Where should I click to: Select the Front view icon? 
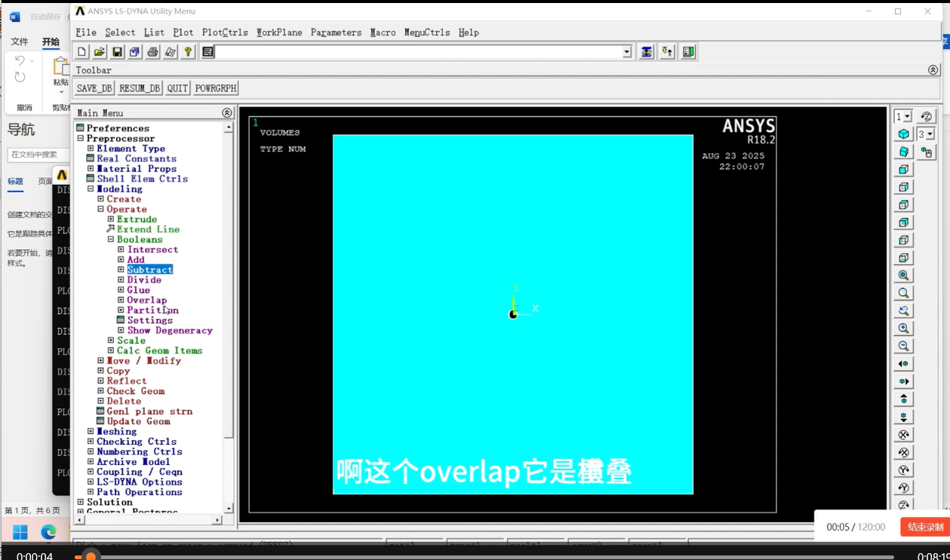(x=903, y=170)
